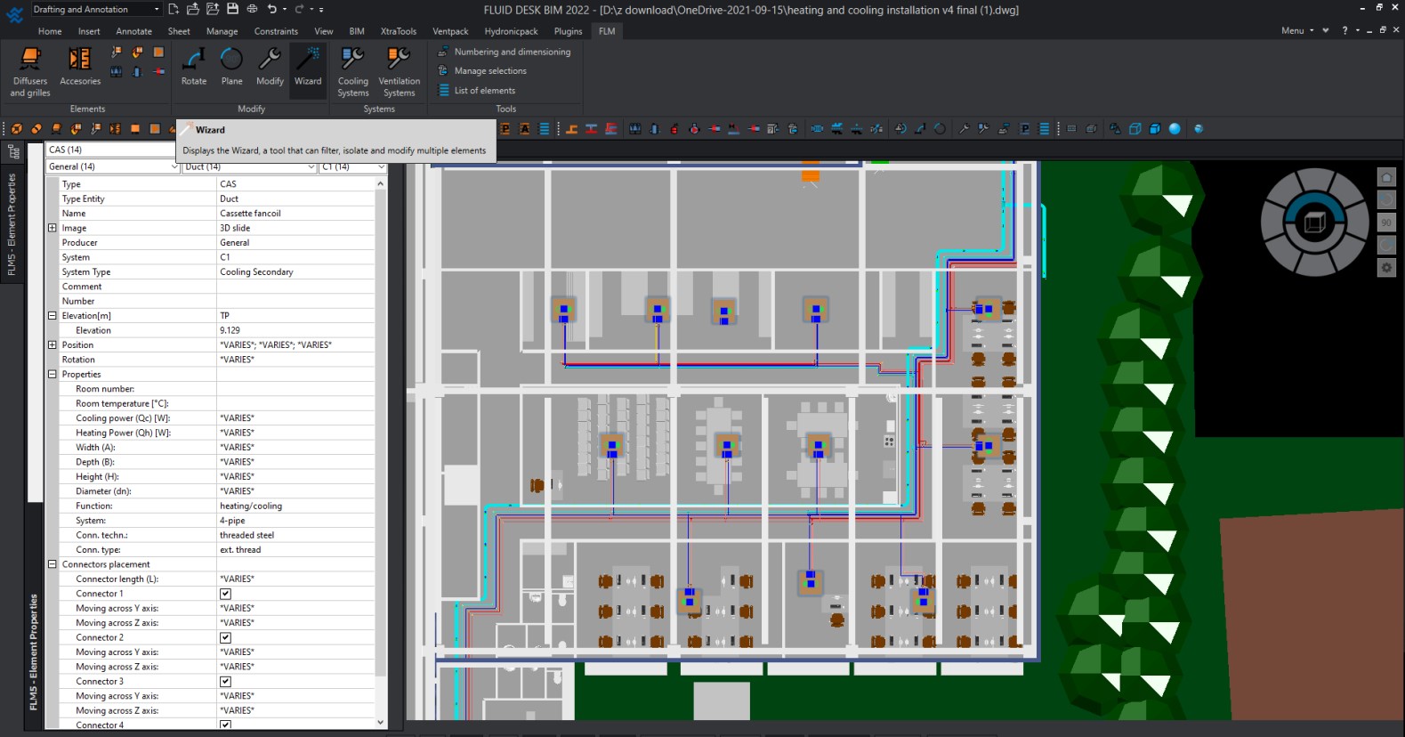This screenshot has height=737, width=1405.
Task: Open Cooling Systems tool
Action: tap(353, 71)
